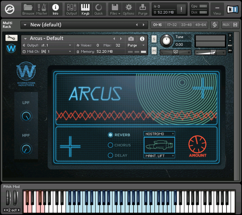Click the New (default) multi name
This screenshot has height=215, width=242.
pyautogui.click(x=46, y=25)
